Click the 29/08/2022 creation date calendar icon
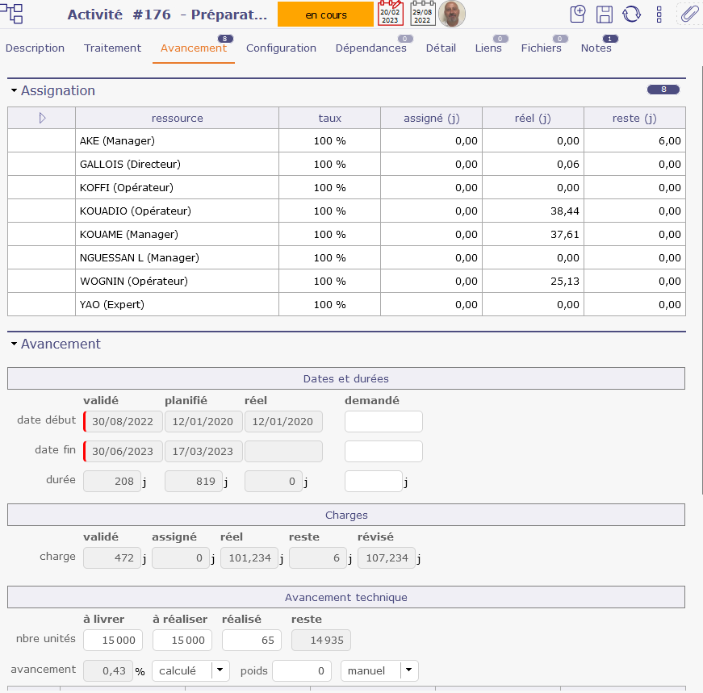Viewport: 703px width, 693px height. pyautogui.click(x=423, y=14)
